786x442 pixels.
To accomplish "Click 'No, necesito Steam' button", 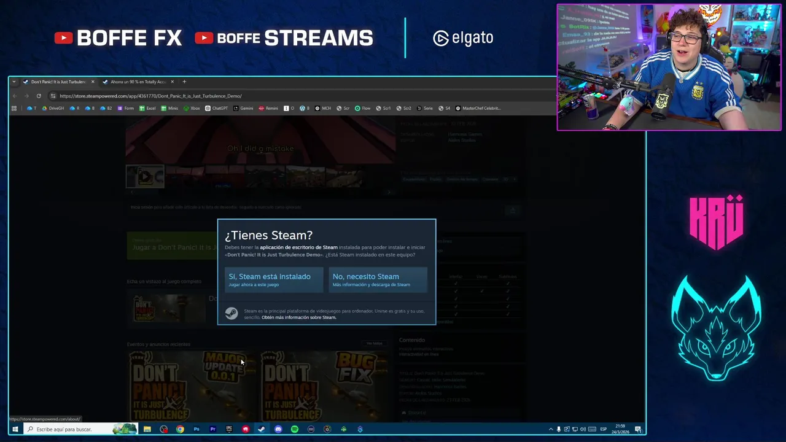I will (378, 279).
